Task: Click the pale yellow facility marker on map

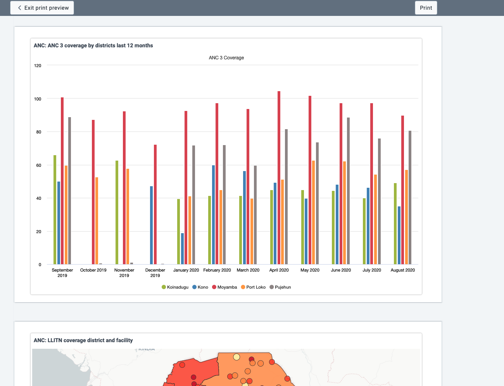Action: pyautogui.click(x=236, y=357)
